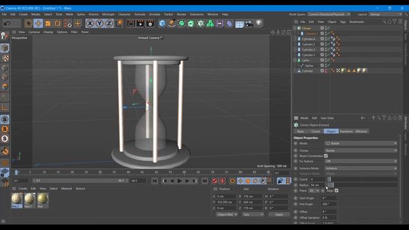409x230 pixels.
Task: Toggle visibility dots of Cylinder.4
Action: tap(326, 39)
